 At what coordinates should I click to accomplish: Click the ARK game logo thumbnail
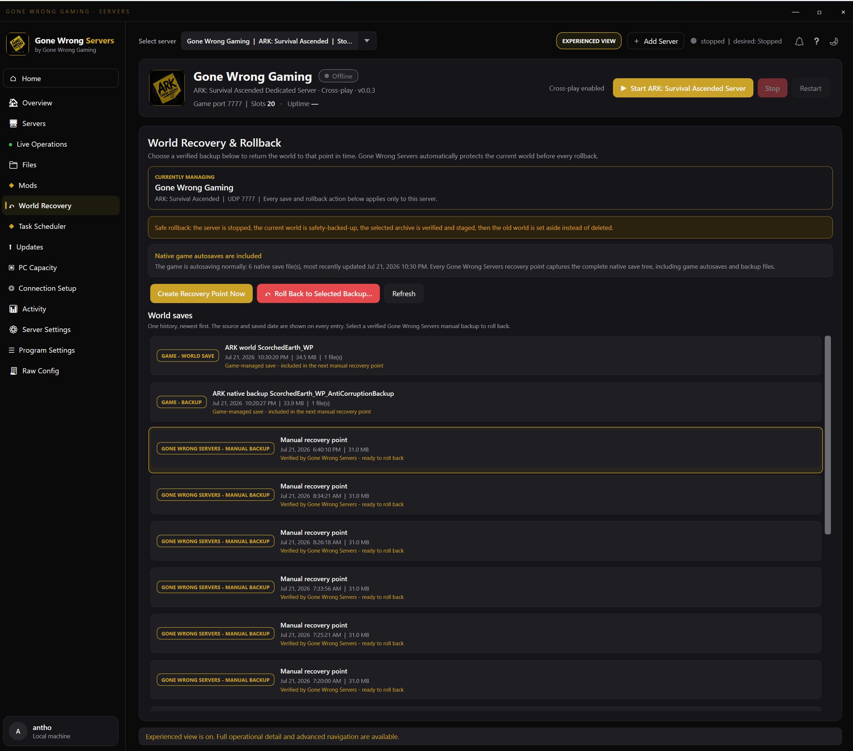click(x=167, y=88)
